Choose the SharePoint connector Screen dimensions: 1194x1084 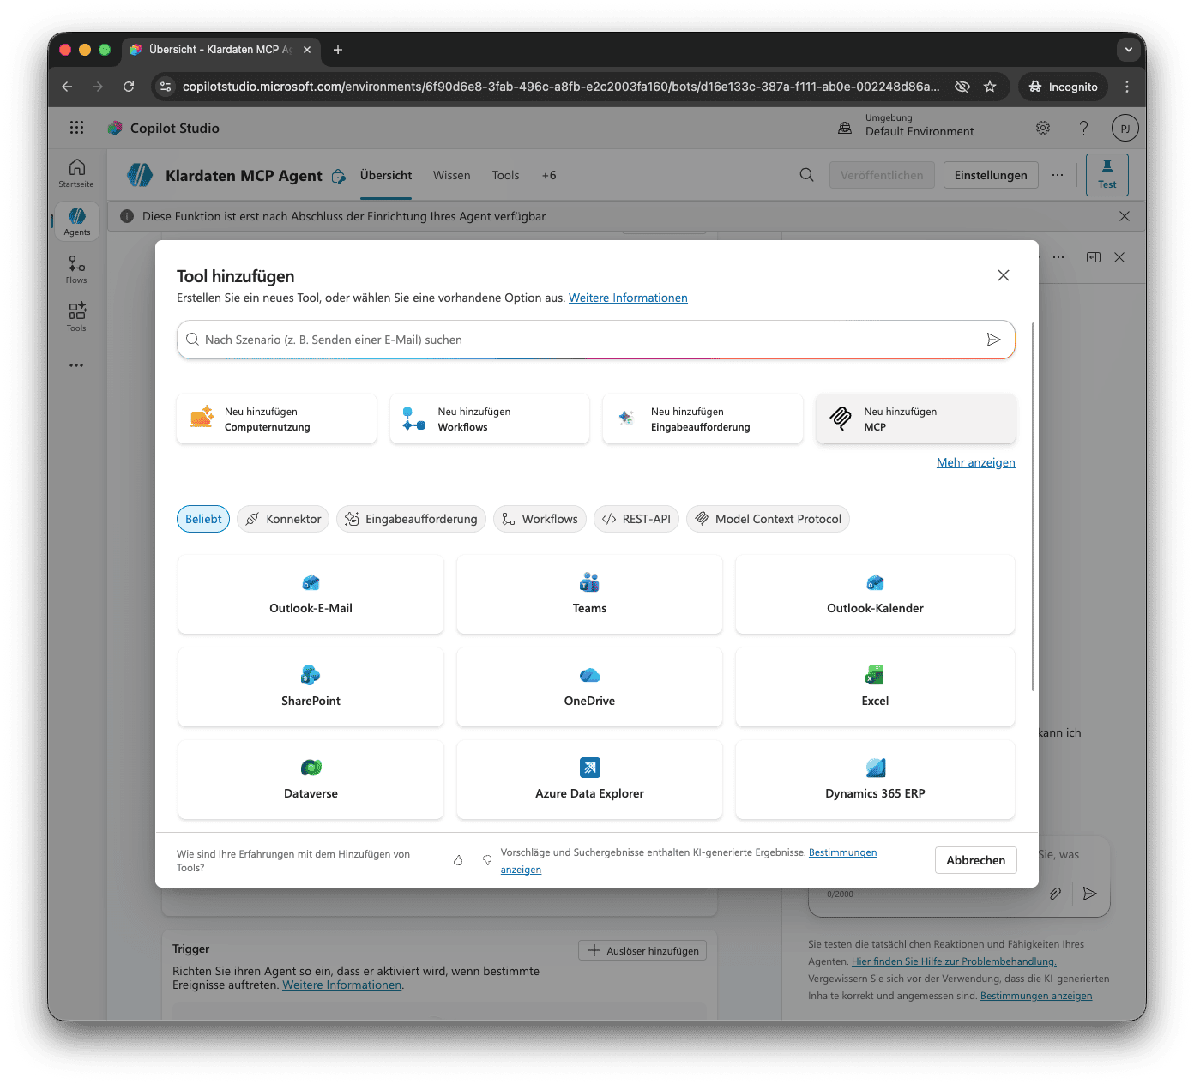[x=311, y=687]
